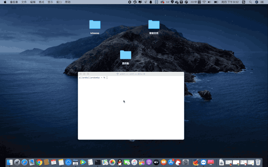Open the Apple menu

click(x=5, y=2)
